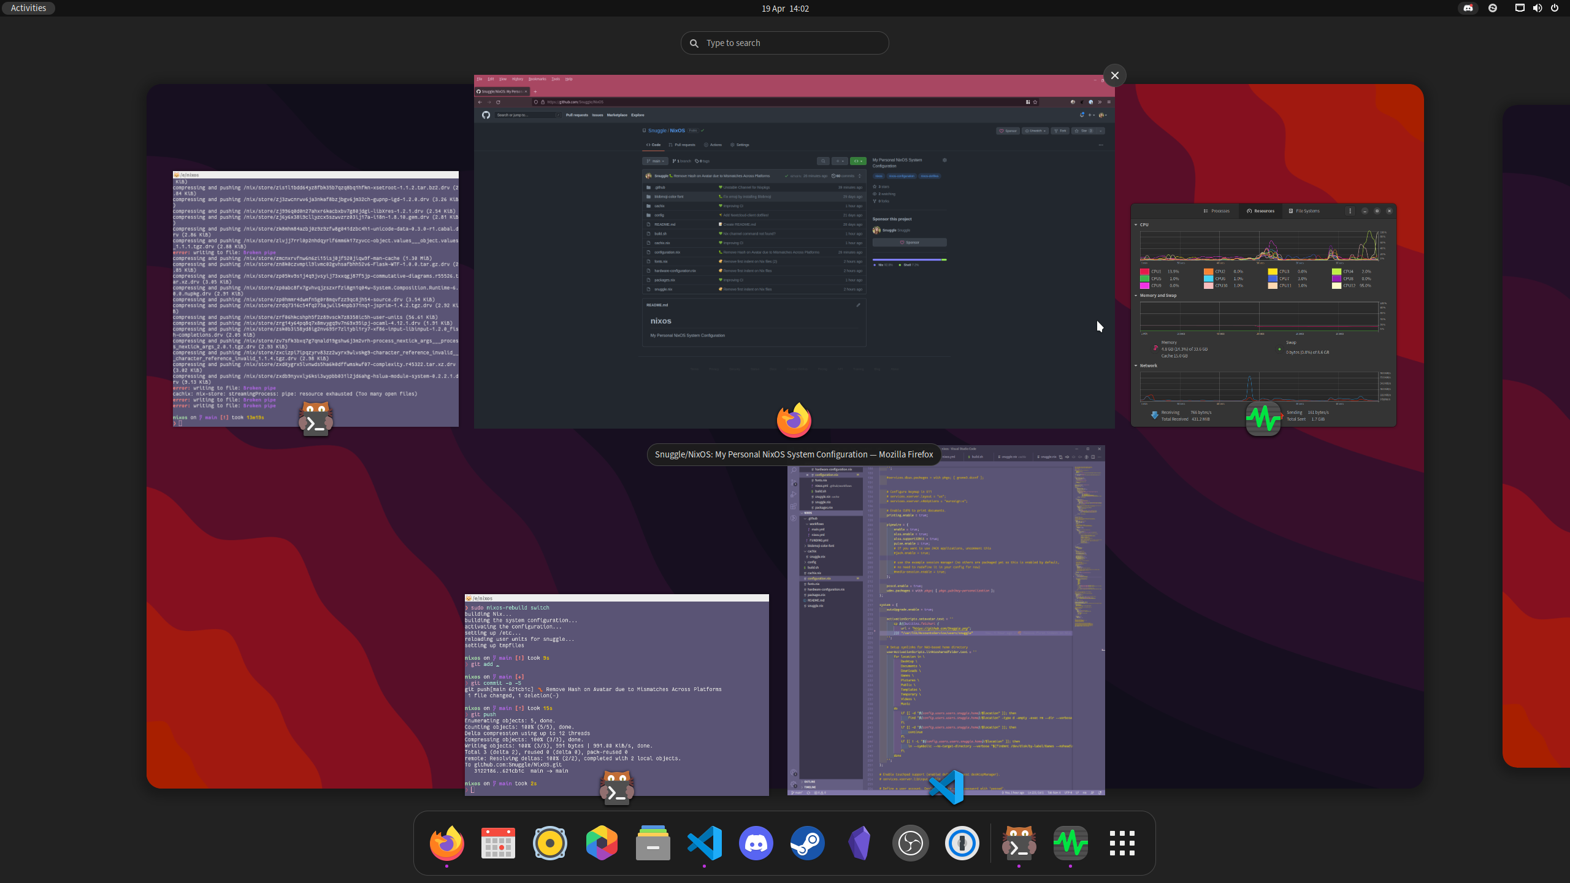Image resolution: width=1570 pixels, height=883 pixels.
Task: Open the colorful hexagon app in the dock
Action: coord(602,843)
